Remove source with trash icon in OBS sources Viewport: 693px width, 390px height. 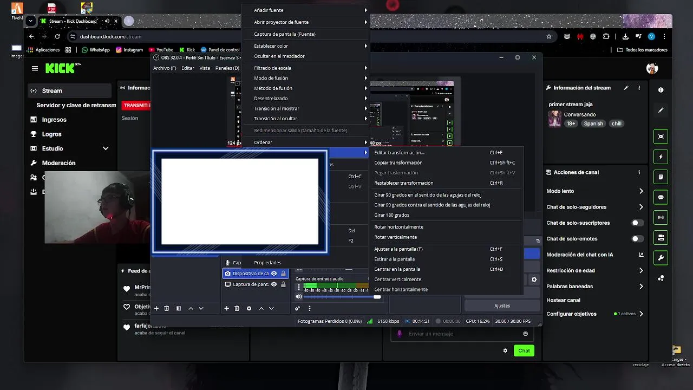coord(237,308)
